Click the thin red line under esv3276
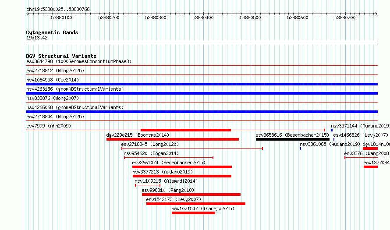 point(361,158)
